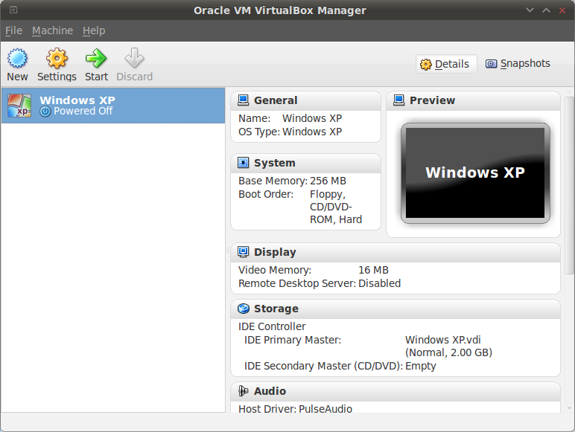Screen dimensions: 575x432
Task: Click the 'IDE Primary Master:' label
Action: pyautogui.click(x=293, y=340)
